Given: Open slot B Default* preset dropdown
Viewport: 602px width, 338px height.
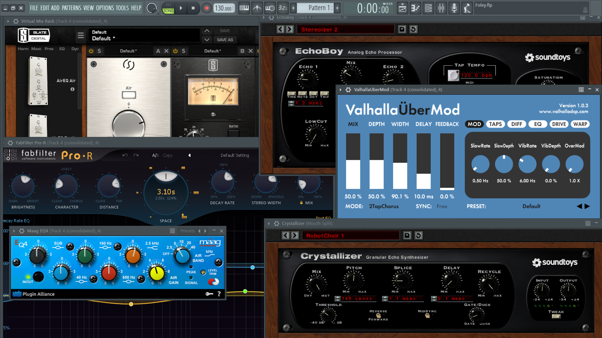Looking at the screenshot, I should pos(213,51).
